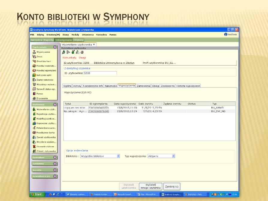Image resolution: width=268 pixels, height=201 pixels.
Task: Click the greyed flag toolbar icon
Action: point(68,52)
